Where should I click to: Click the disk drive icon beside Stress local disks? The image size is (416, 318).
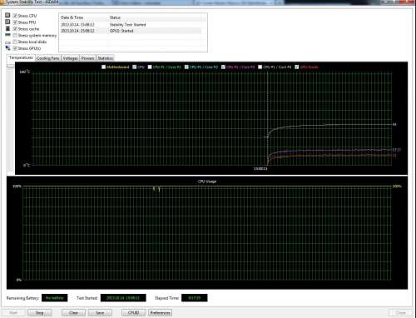click(7, 42)
